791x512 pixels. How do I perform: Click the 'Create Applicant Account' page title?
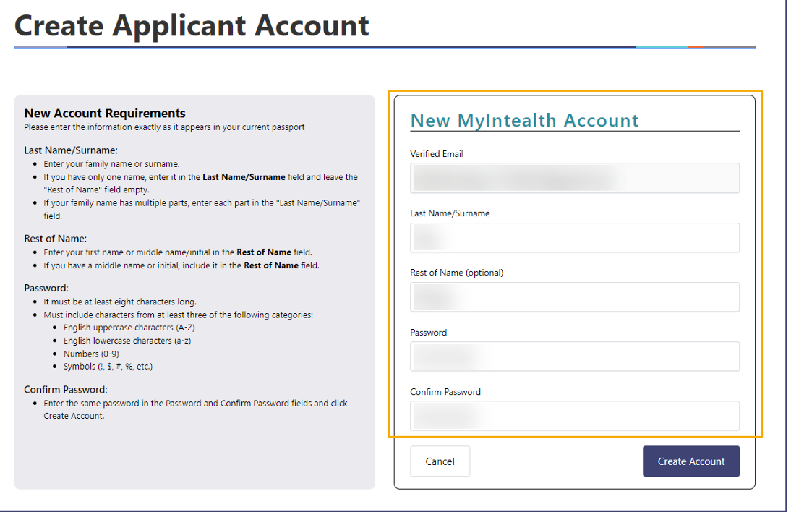(192, 26)
